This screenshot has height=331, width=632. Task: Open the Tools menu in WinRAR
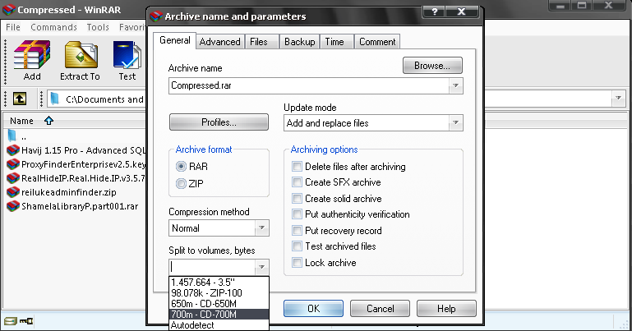(98, 27)
